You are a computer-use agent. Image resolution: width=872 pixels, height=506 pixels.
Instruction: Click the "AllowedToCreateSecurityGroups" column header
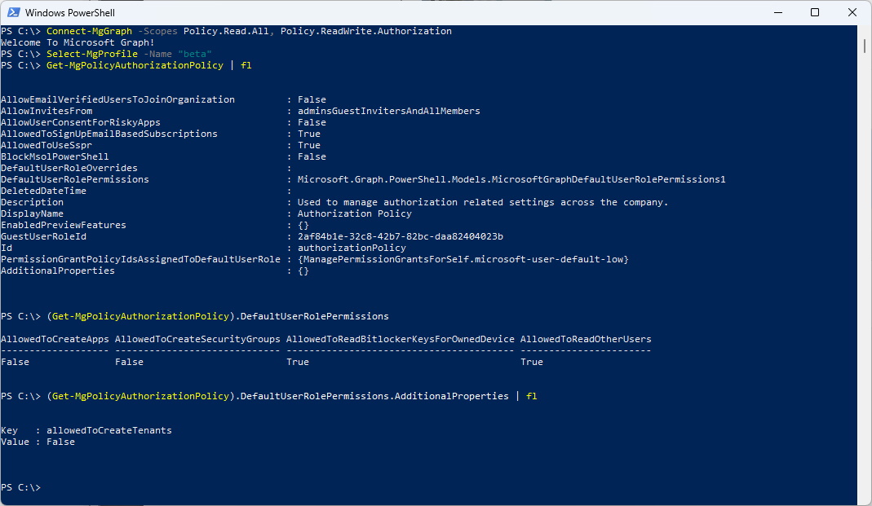(x=198, y=339)
